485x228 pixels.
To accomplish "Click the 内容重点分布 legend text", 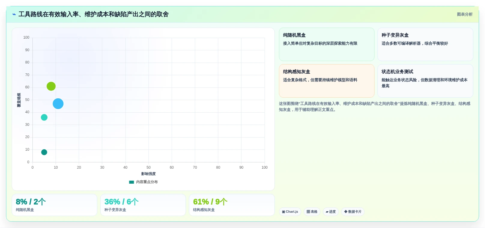I will pyautogui.click(x=147, y=182).
